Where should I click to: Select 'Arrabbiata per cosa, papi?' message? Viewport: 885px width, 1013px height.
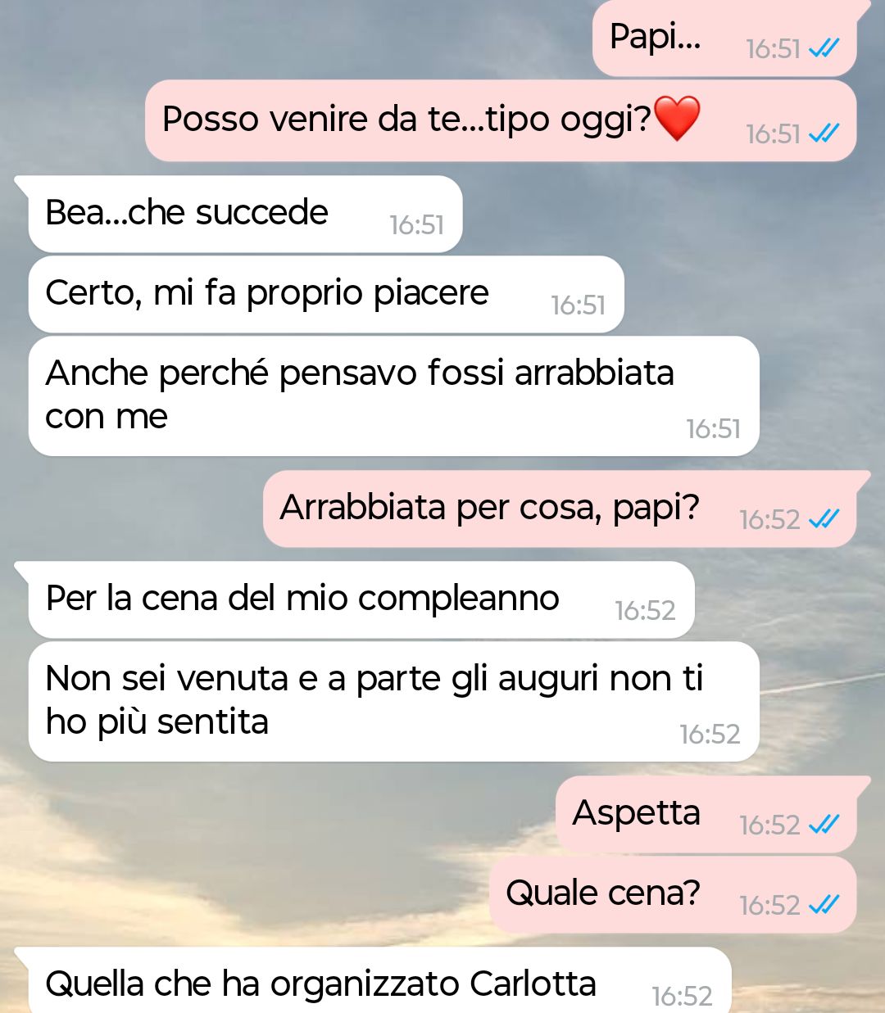[560, 509]
